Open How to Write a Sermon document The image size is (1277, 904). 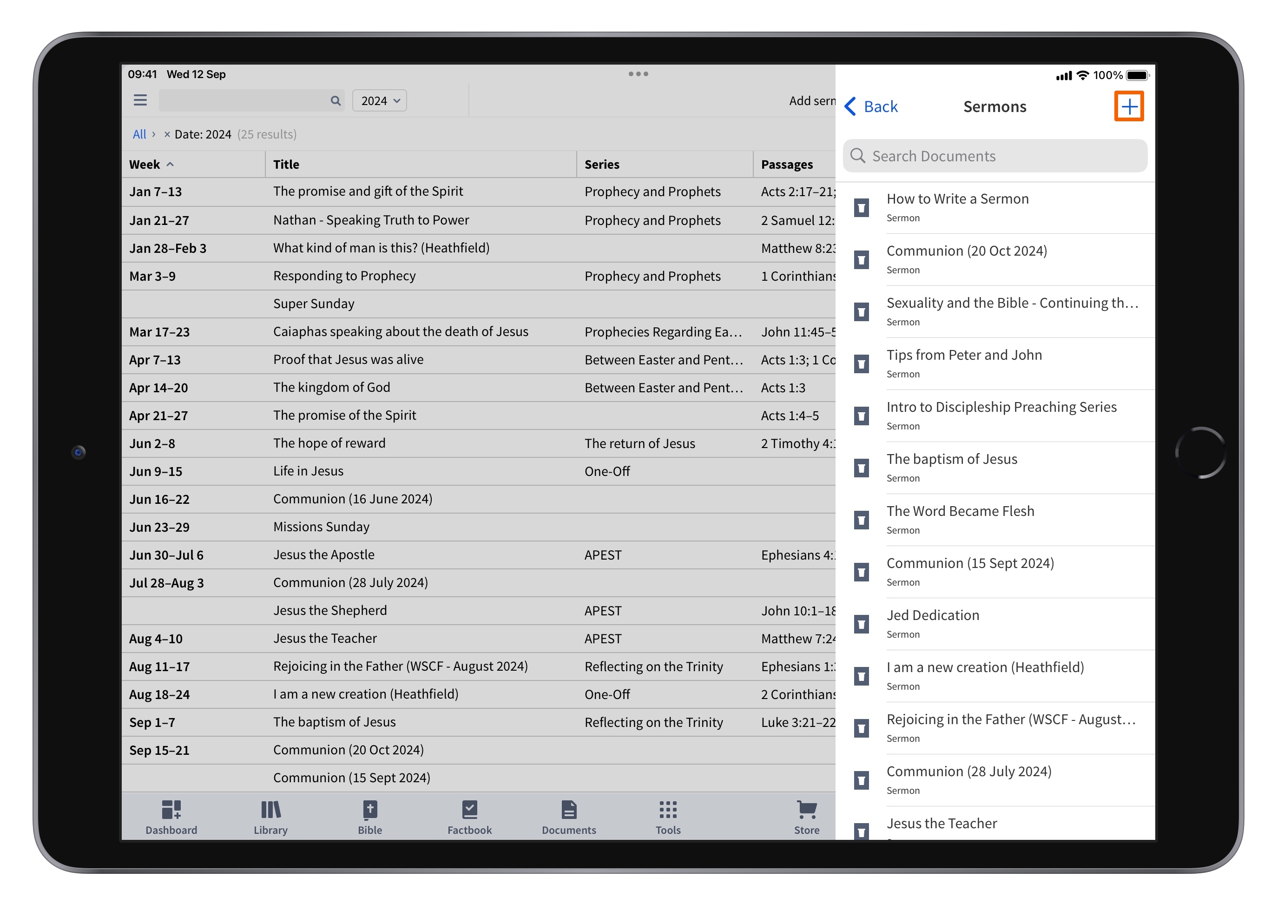[995, 208]
